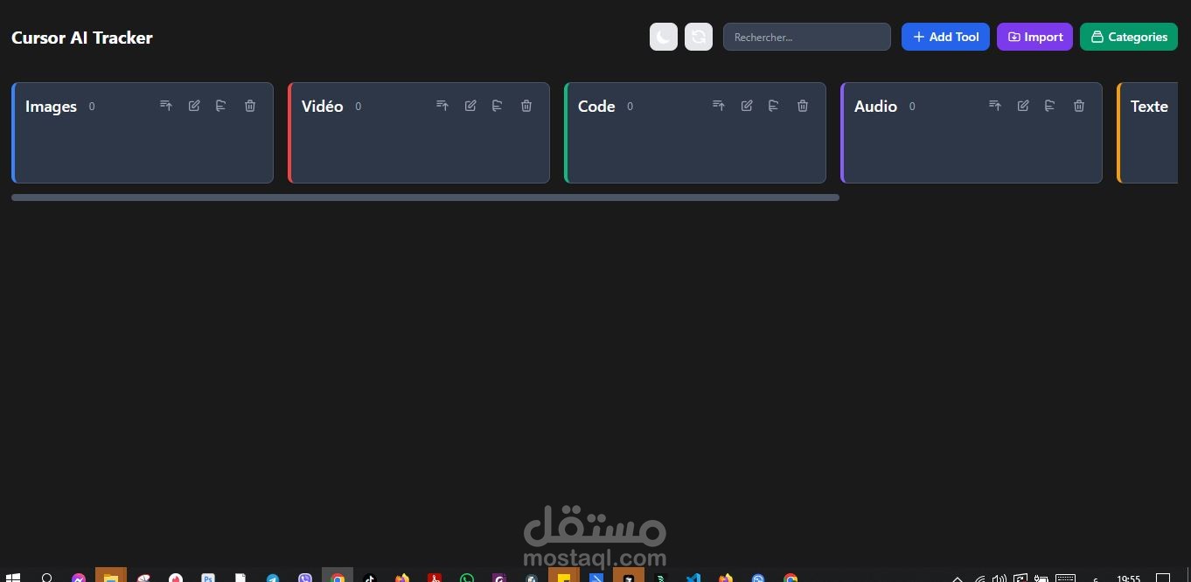Delete the Images category

pos(250,106)
